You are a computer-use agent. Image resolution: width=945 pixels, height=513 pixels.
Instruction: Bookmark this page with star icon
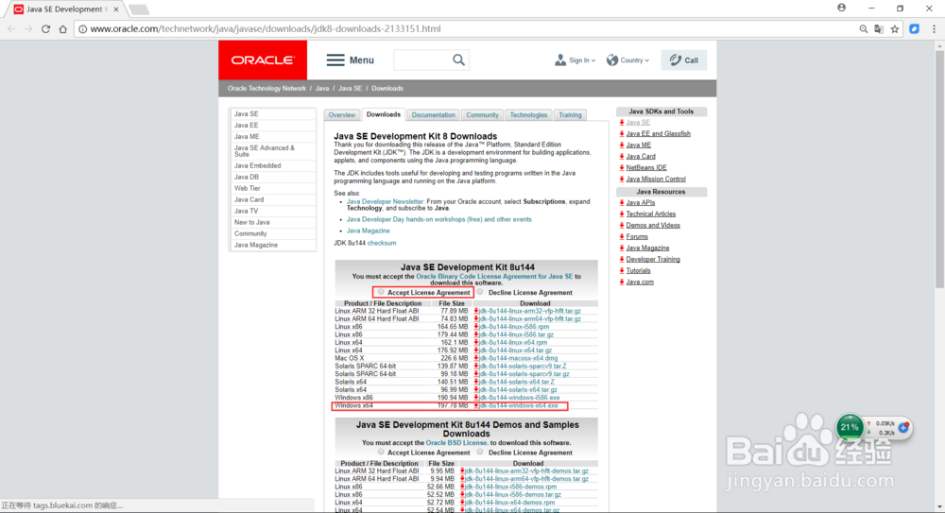click(x=895, y=29)
